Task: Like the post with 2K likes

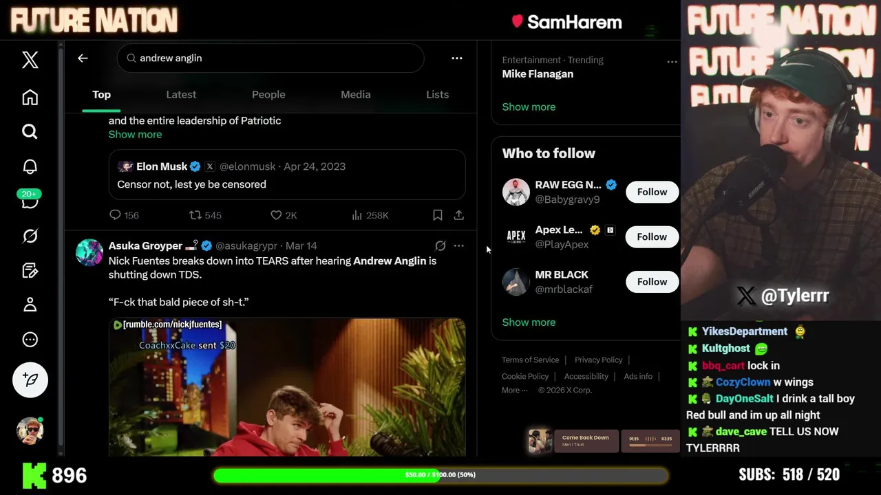Action: 284,215
